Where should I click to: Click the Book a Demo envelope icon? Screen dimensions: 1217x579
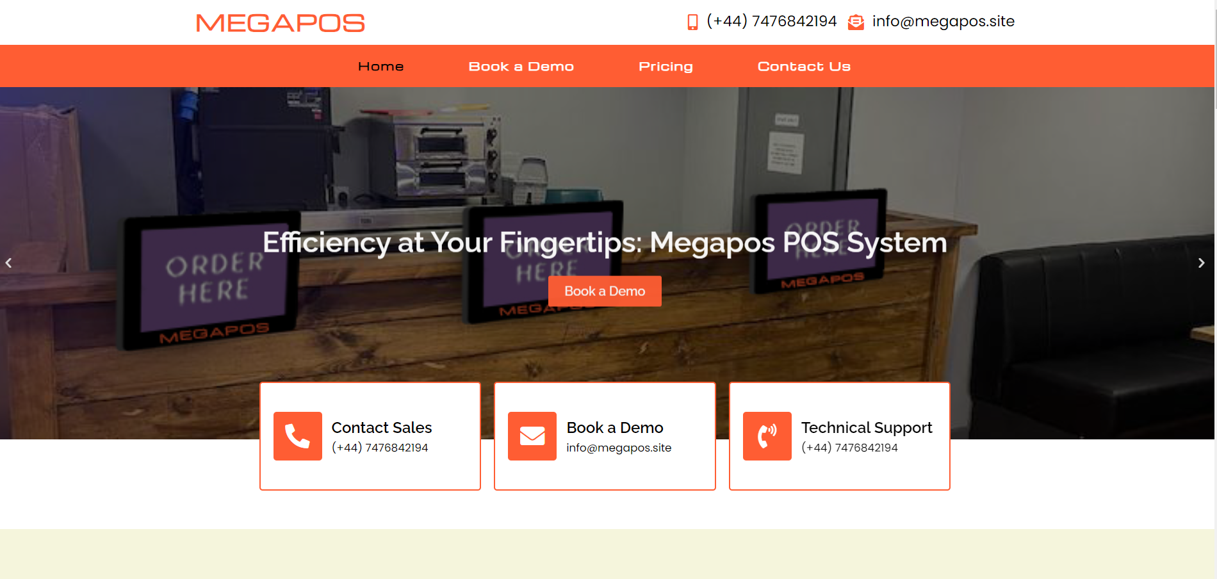(532, 436)
